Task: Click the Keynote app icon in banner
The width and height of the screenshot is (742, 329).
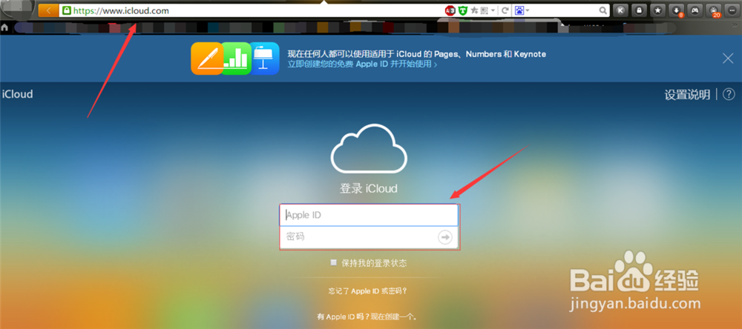Action: click(265, 59)
